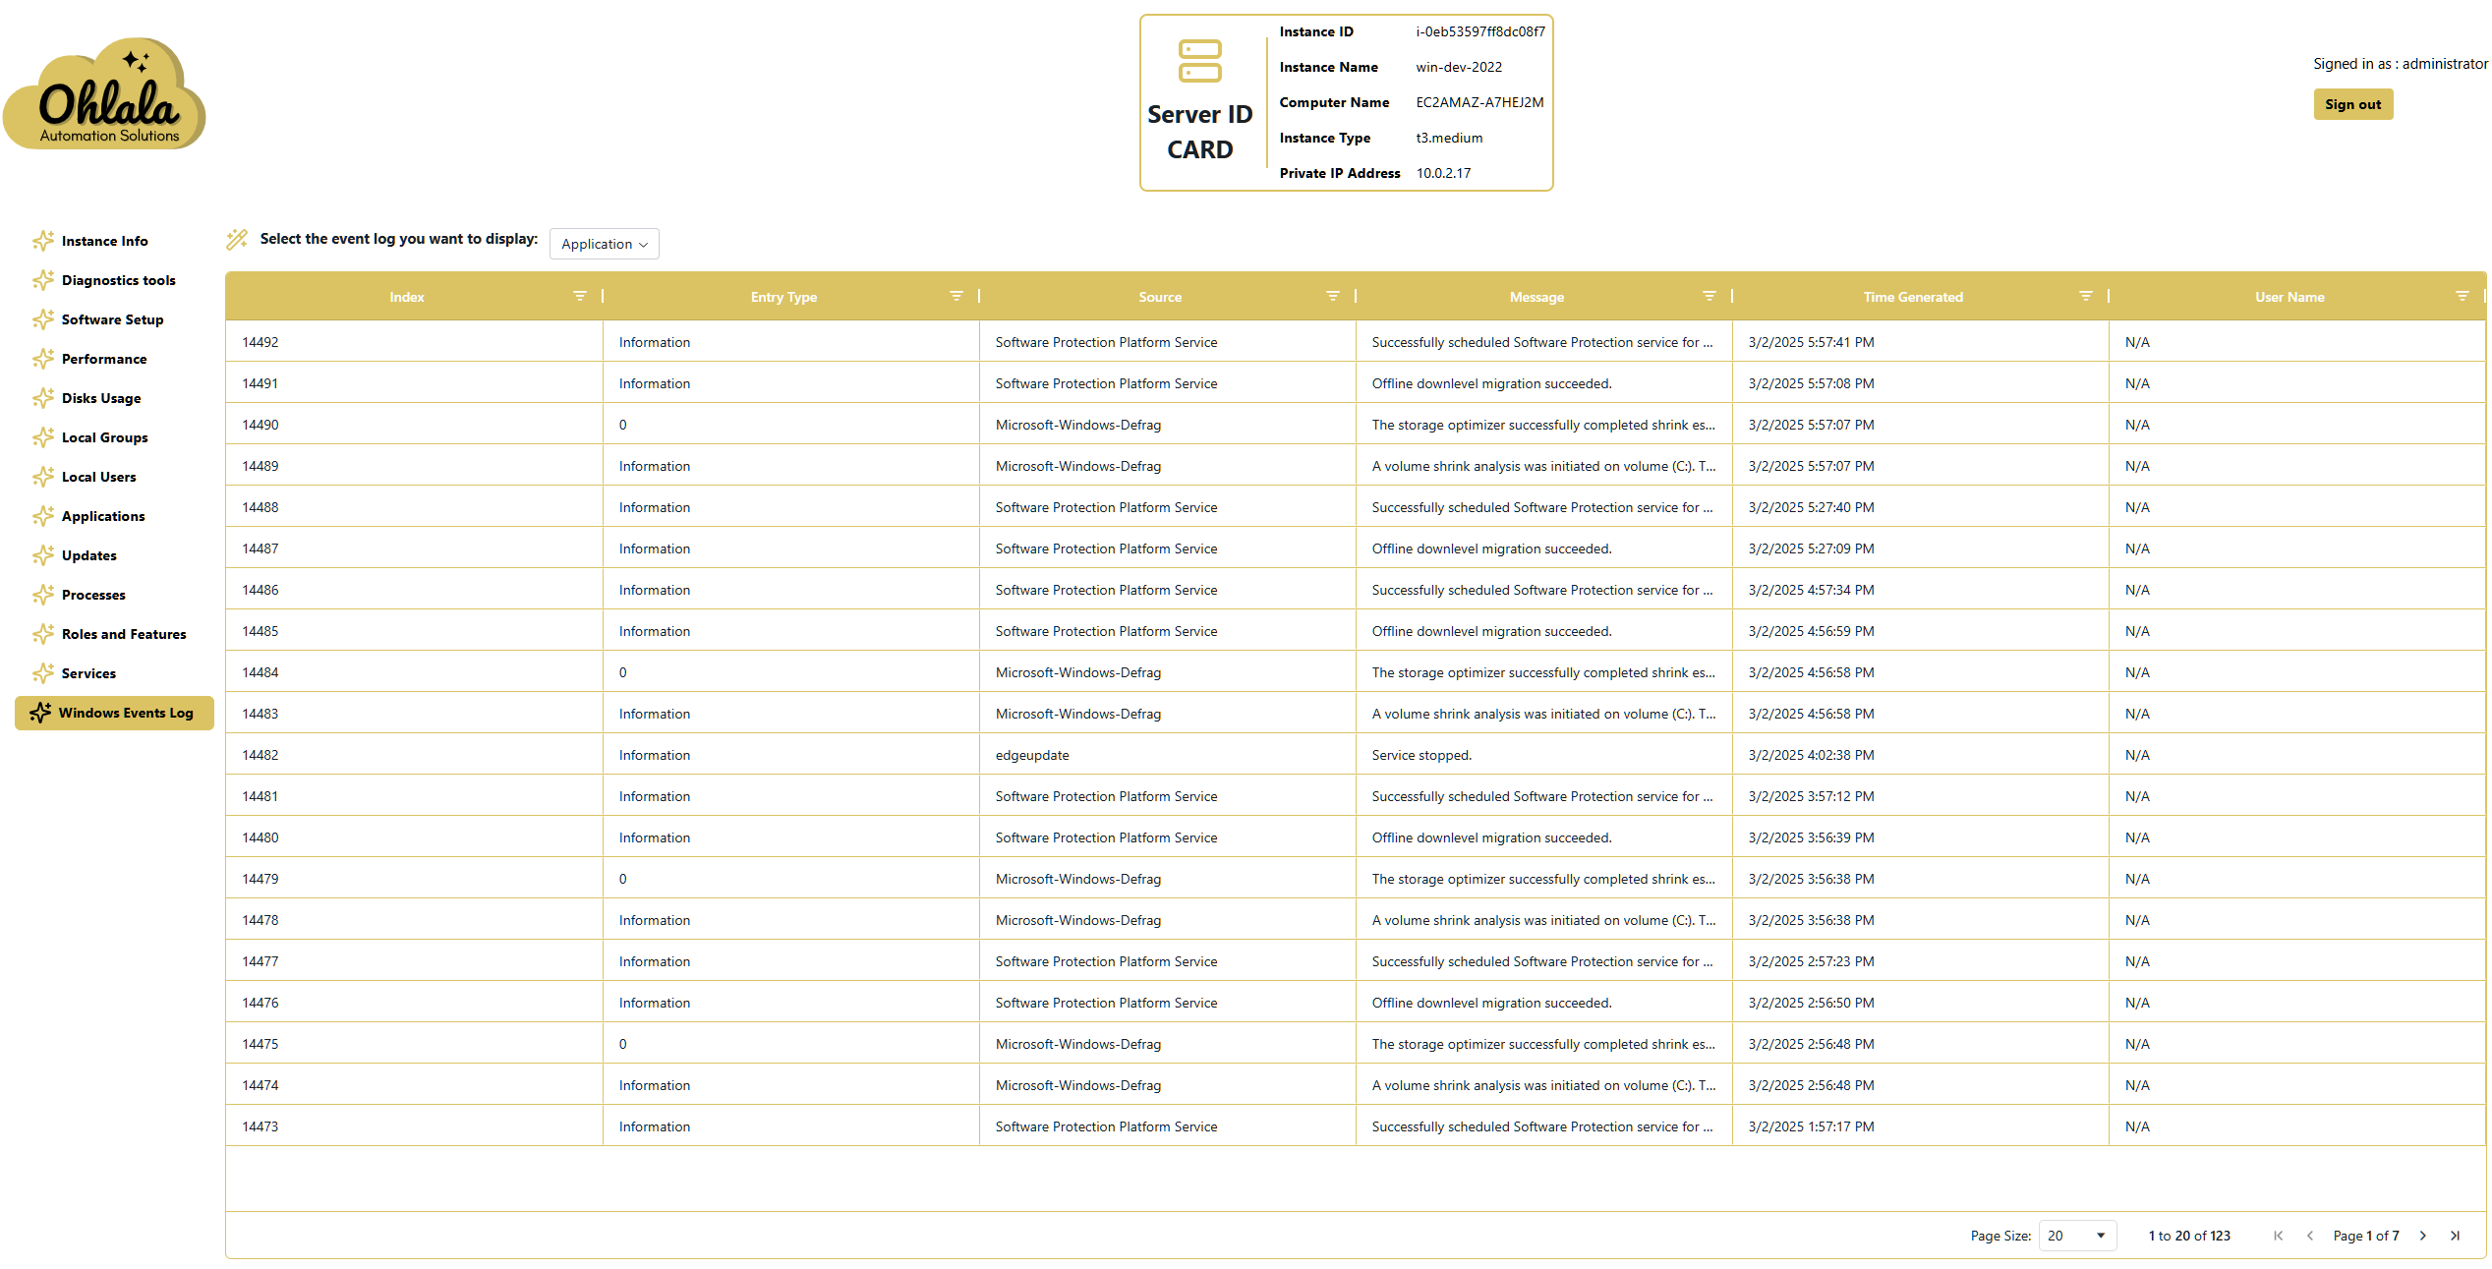Select the row with index 14492
Image resolution: width=2492 pixels, height=1269 pixels.
(1356, 342)
